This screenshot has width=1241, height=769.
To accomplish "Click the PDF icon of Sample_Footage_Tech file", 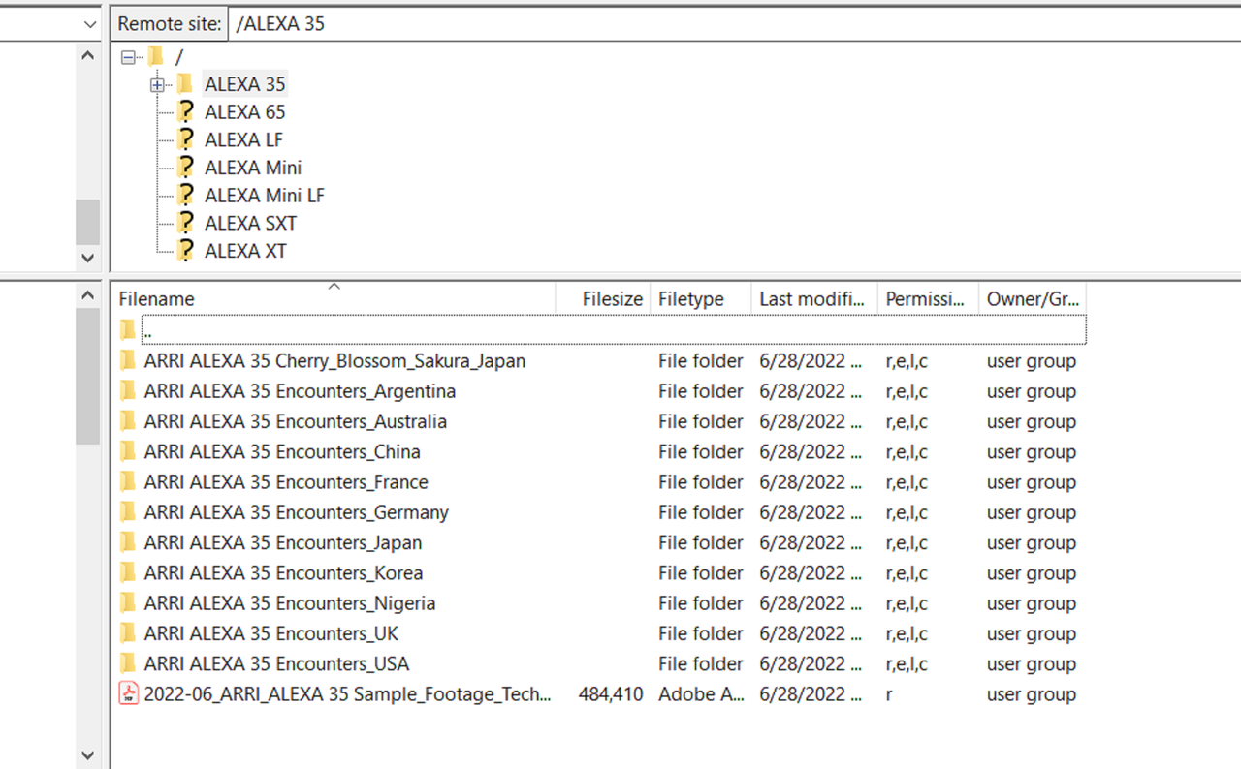I will (x=128, y=693).
